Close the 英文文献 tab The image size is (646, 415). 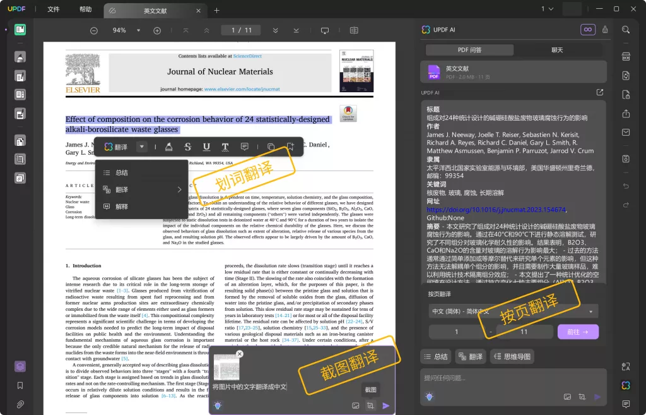(x=198, y=11)
